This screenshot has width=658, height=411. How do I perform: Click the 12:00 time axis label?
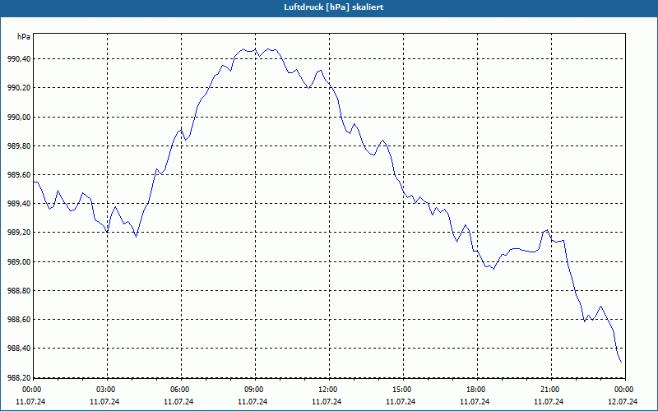coord(329,390)
